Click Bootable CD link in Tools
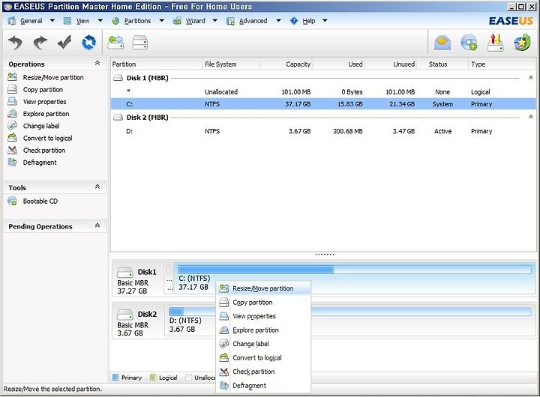 click(40, 201)
